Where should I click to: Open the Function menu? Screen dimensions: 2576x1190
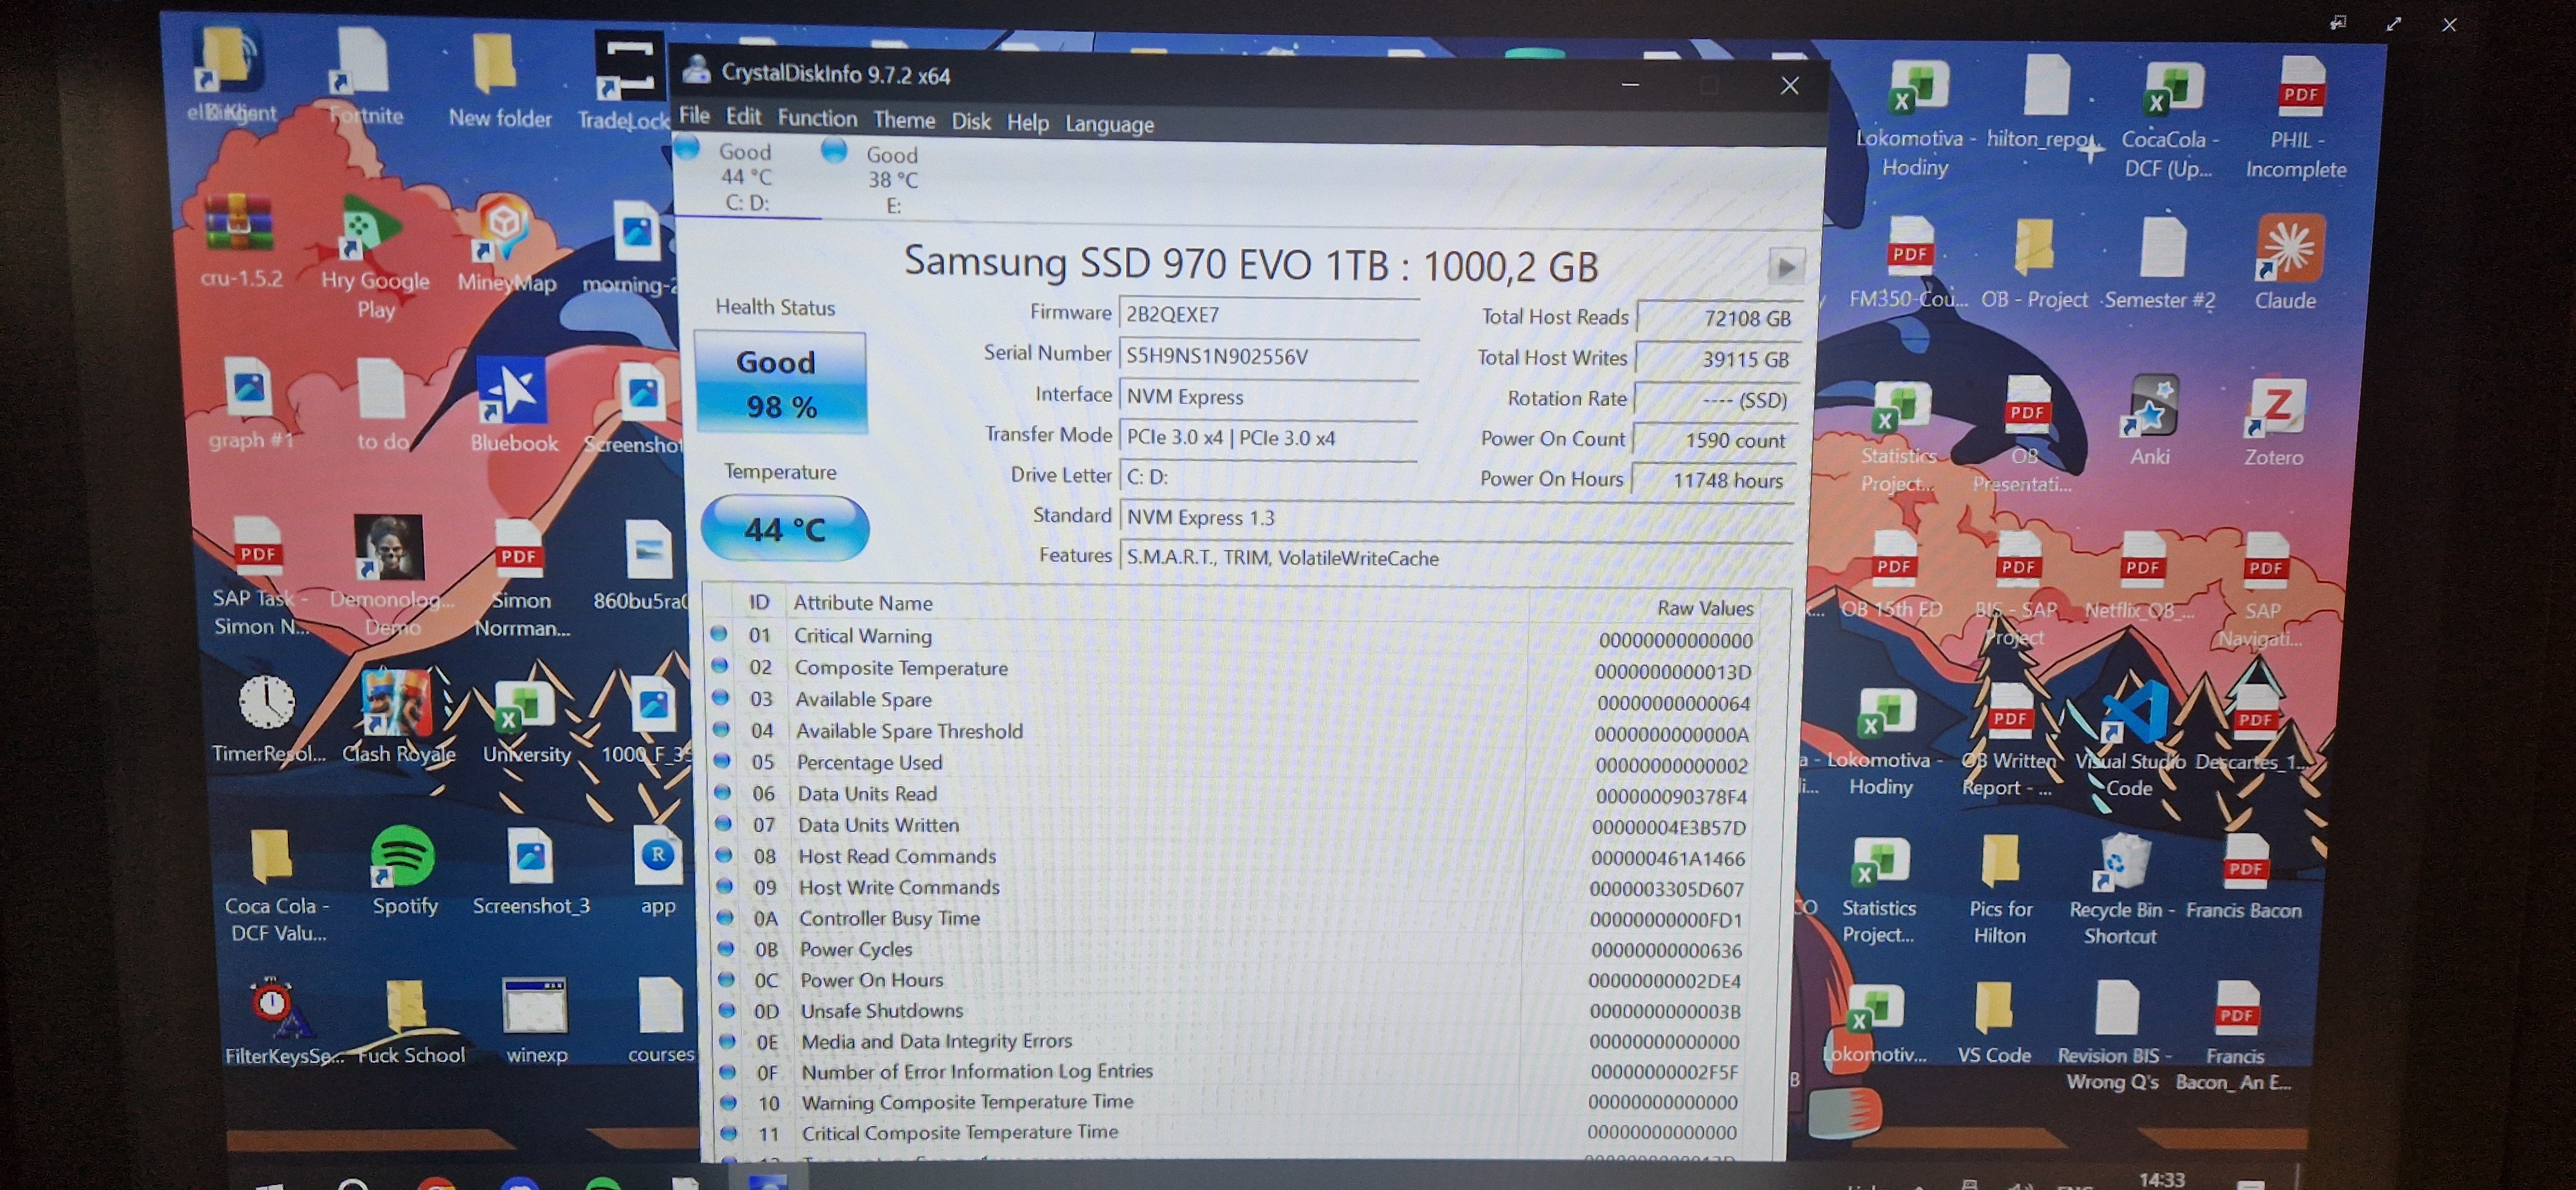pyautogui.click(x=817, y=119)
